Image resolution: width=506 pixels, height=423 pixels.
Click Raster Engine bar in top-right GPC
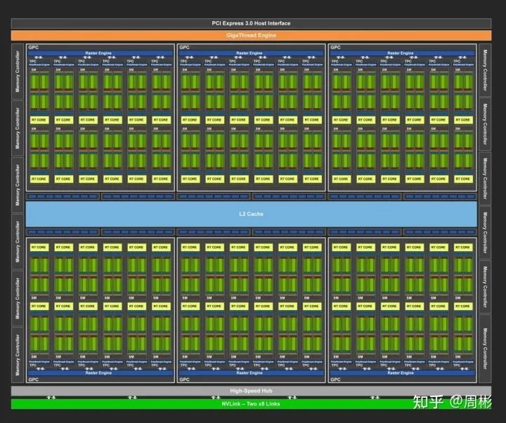click(402, 53)
